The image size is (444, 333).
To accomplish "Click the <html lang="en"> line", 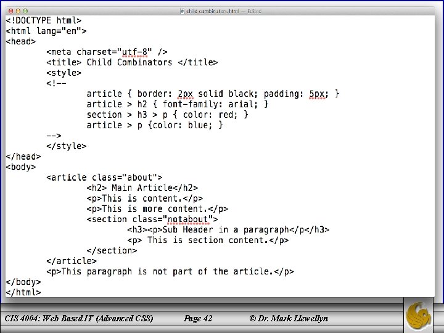I will [x=46, y=31].
